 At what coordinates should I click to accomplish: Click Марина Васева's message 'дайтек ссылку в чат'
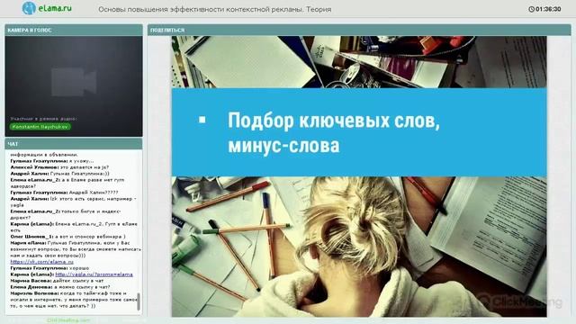click(78, 281)
